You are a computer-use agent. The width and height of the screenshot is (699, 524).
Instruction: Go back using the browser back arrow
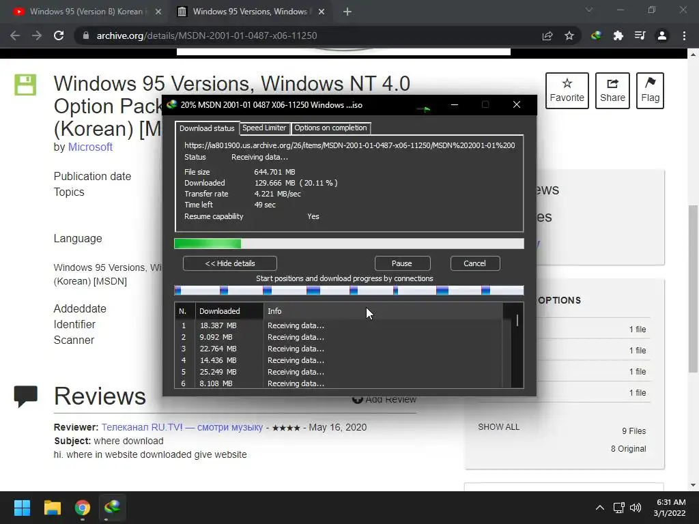click(15, 35)
